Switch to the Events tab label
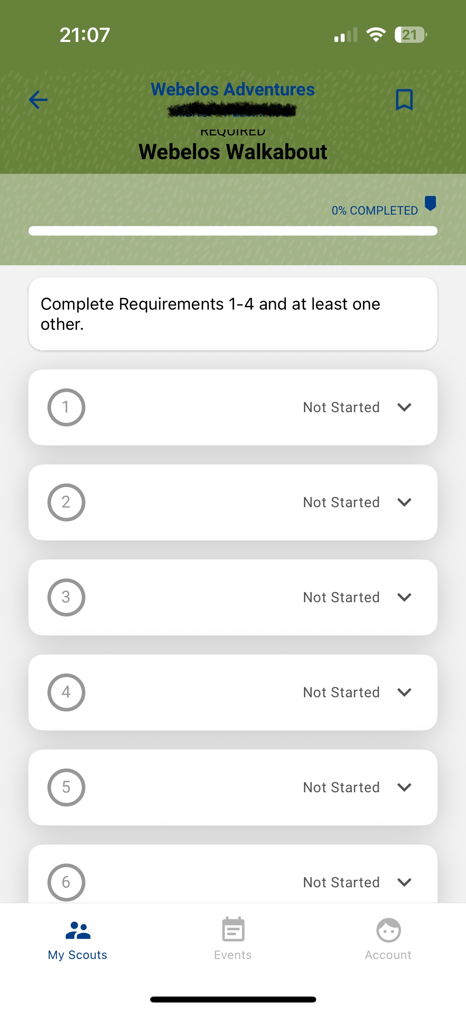 [233, 955]
